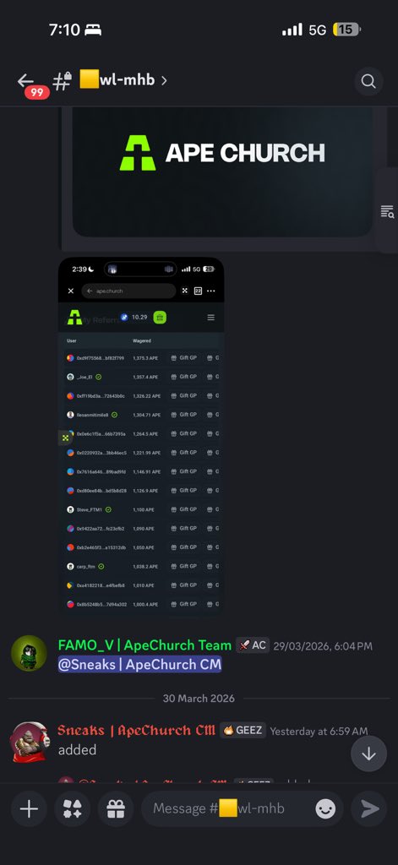Tap the battery indicator showing 15
This screenshot has height=865, width=398.
346,30
